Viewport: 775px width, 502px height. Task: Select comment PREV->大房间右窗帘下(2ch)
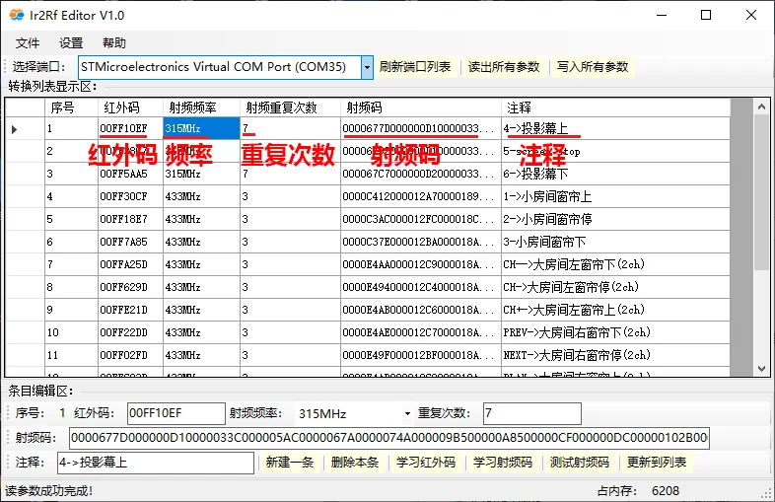[x=615, y=332]
